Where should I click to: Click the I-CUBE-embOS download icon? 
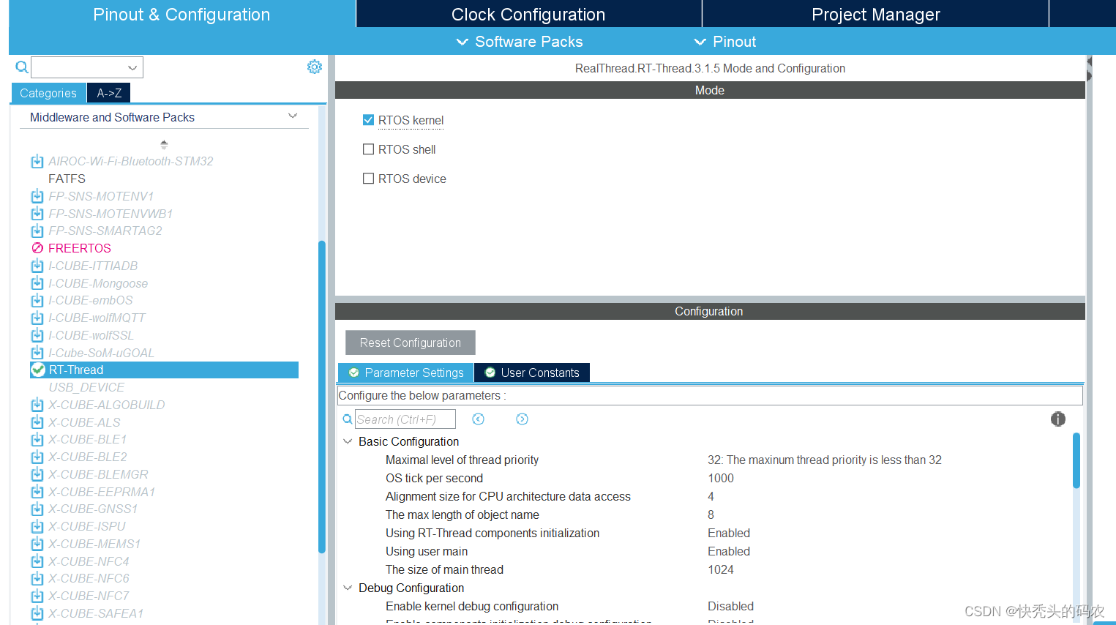click(37, 300)
